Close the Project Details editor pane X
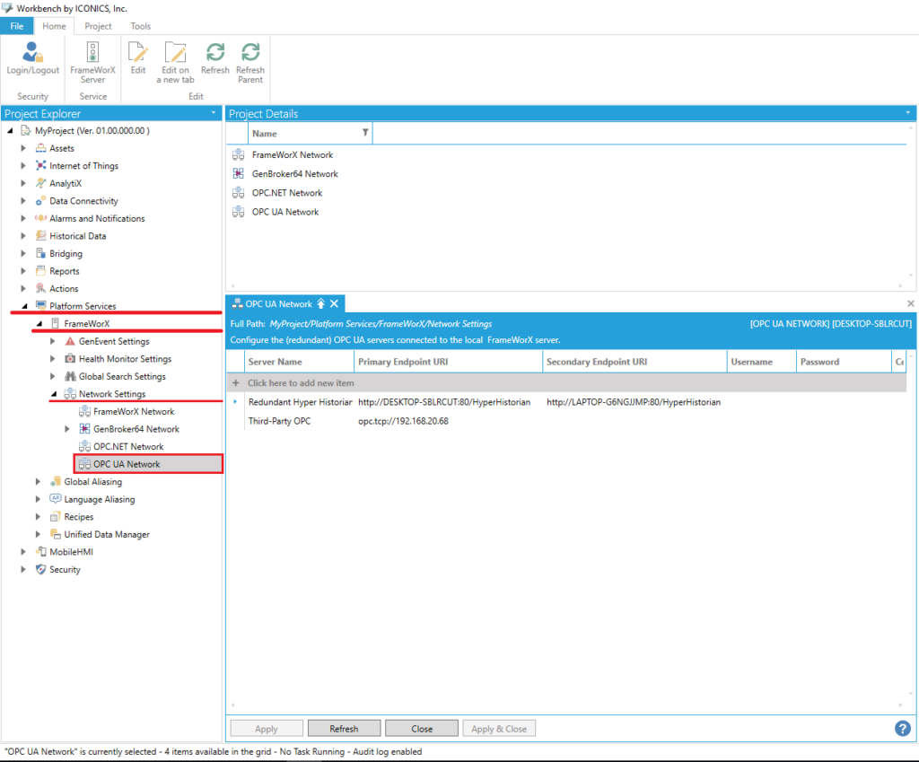The image size is (919, 762). click(910, 303)
